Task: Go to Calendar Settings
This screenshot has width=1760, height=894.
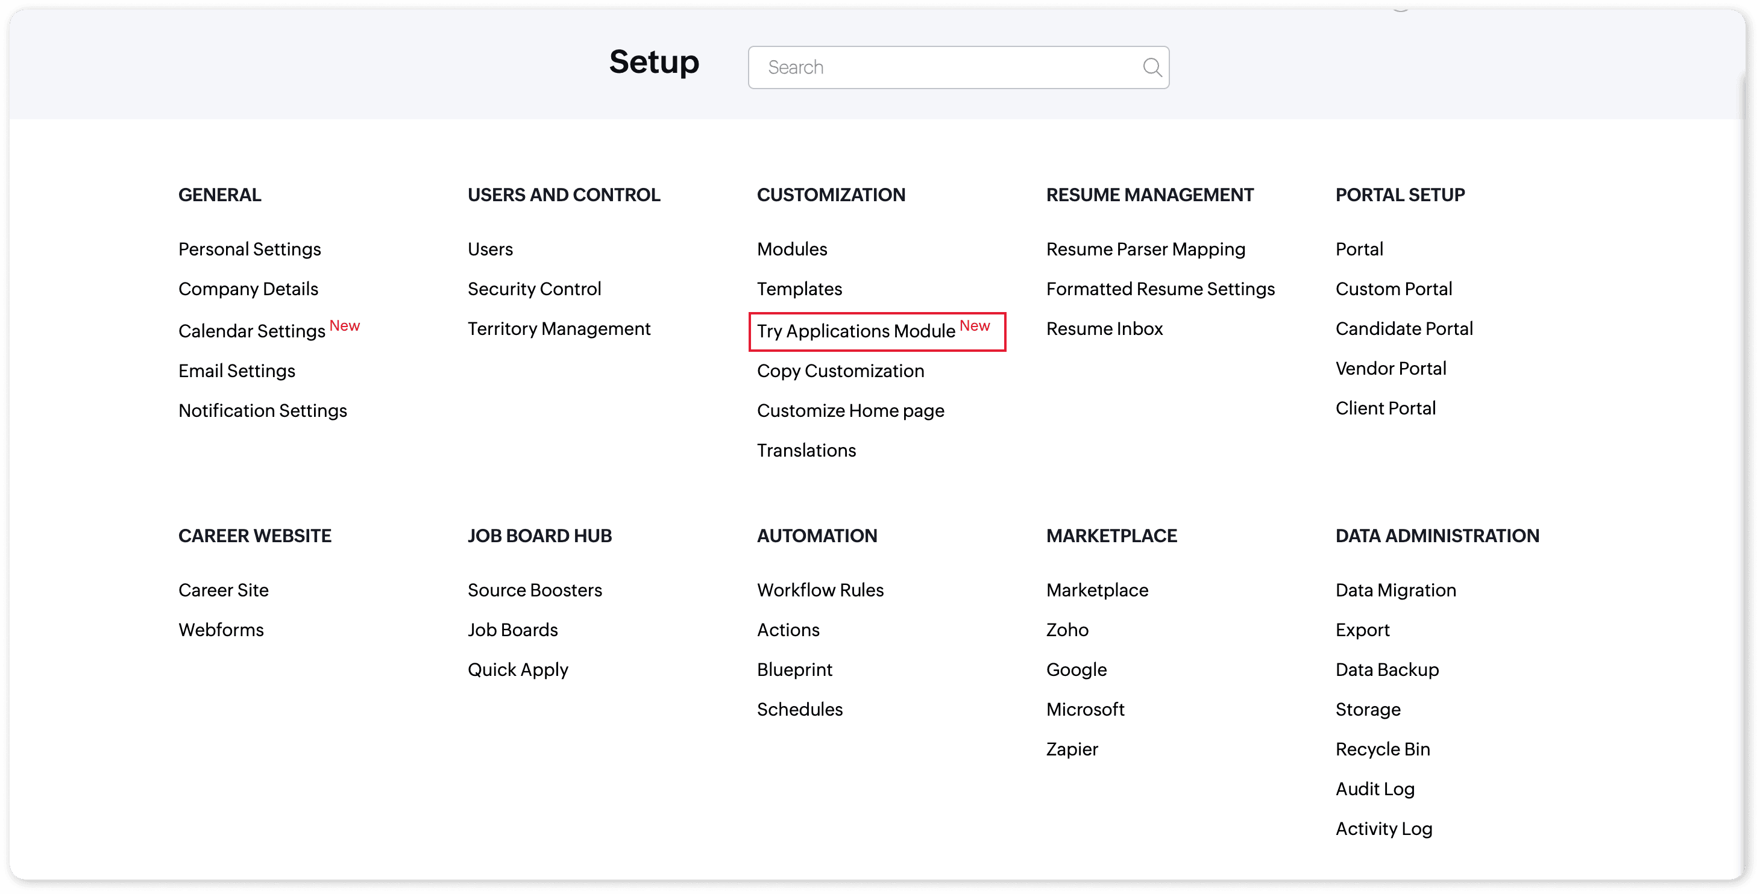Action: point(251,331)
